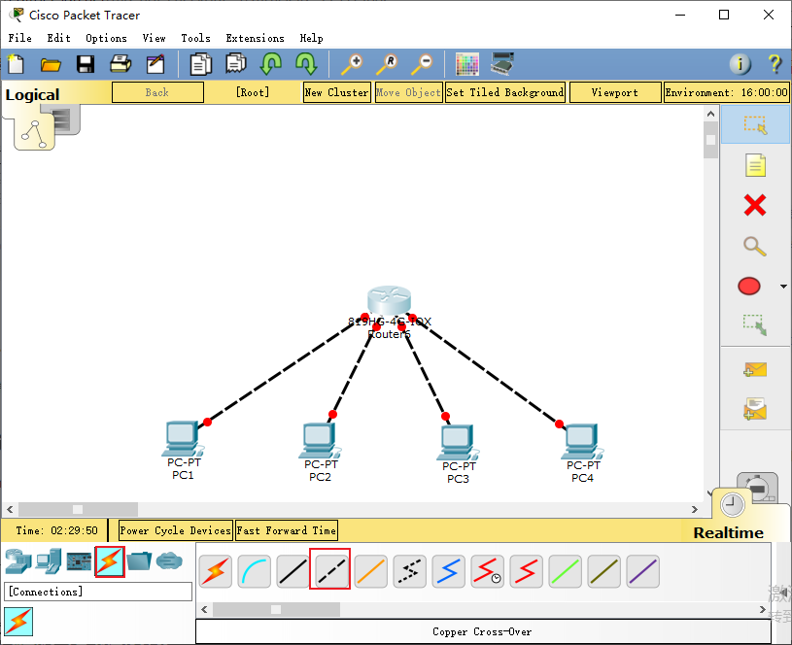
Task: Open the Options menu
Action: pyautogui.click(x=106, y=38)
